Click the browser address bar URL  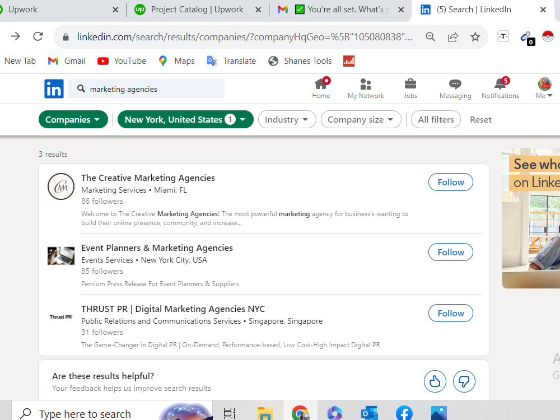(244, 37)
